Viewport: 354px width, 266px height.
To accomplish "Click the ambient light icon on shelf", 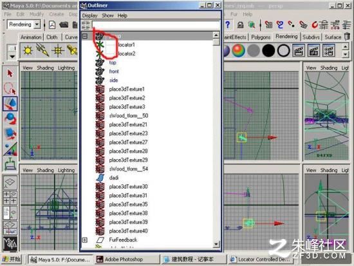I will 58,50.
